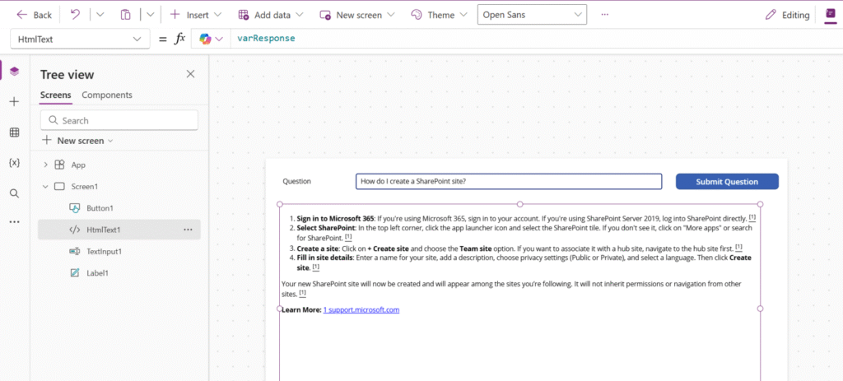
Task: Open the undo history dropdown arrow
Action: (100, 15)
